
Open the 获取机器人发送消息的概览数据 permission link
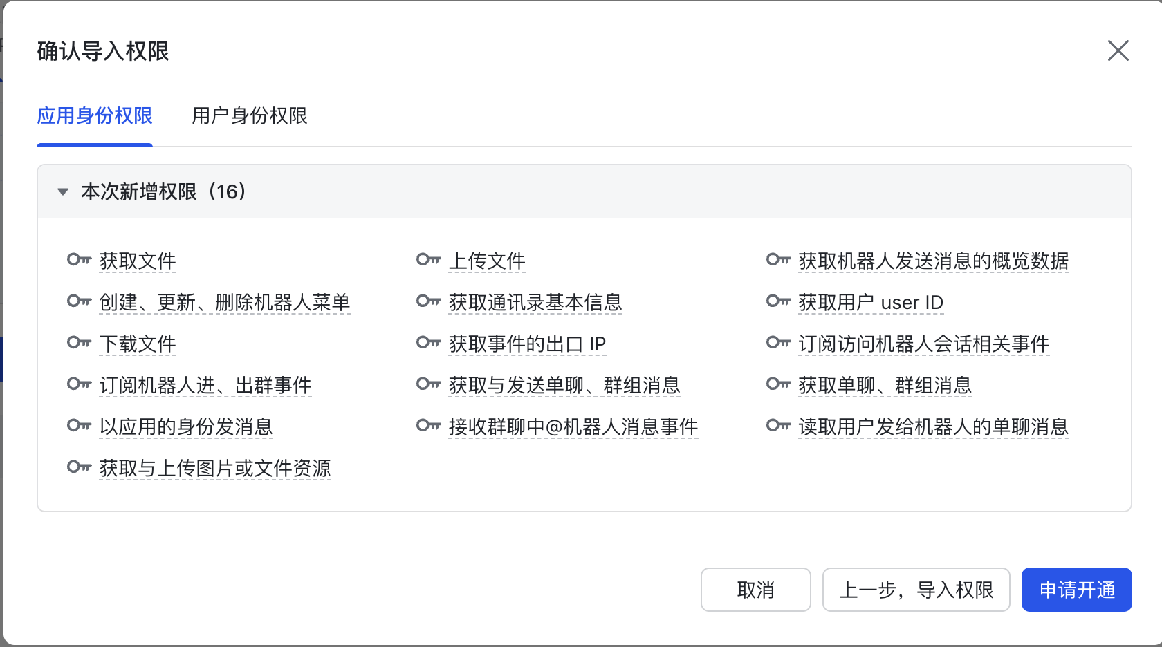933,261
